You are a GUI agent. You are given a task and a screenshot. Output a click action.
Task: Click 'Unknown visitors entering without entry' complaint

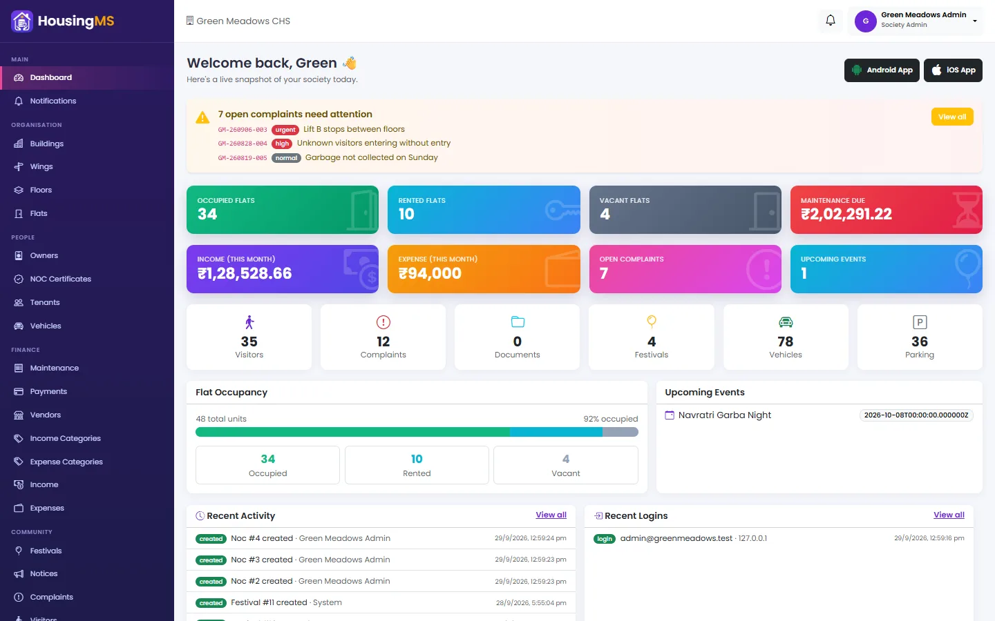[374, 144]
